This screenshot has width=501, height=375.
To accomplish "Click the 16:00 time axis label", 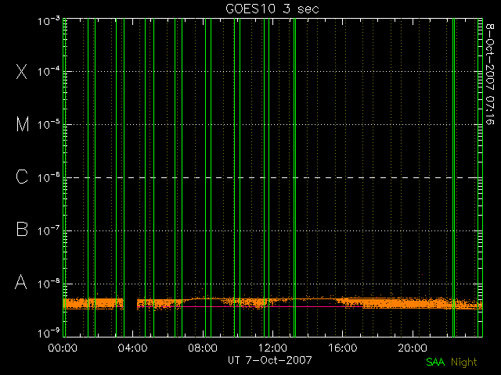I will click(x=343, y=348).
